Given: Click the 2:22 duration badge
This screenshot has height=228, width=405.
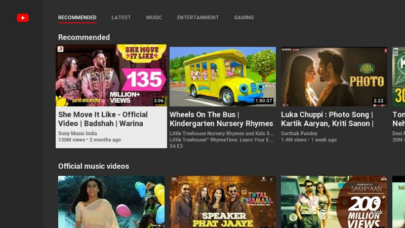Looking at the screenshot, I should 378,101.
